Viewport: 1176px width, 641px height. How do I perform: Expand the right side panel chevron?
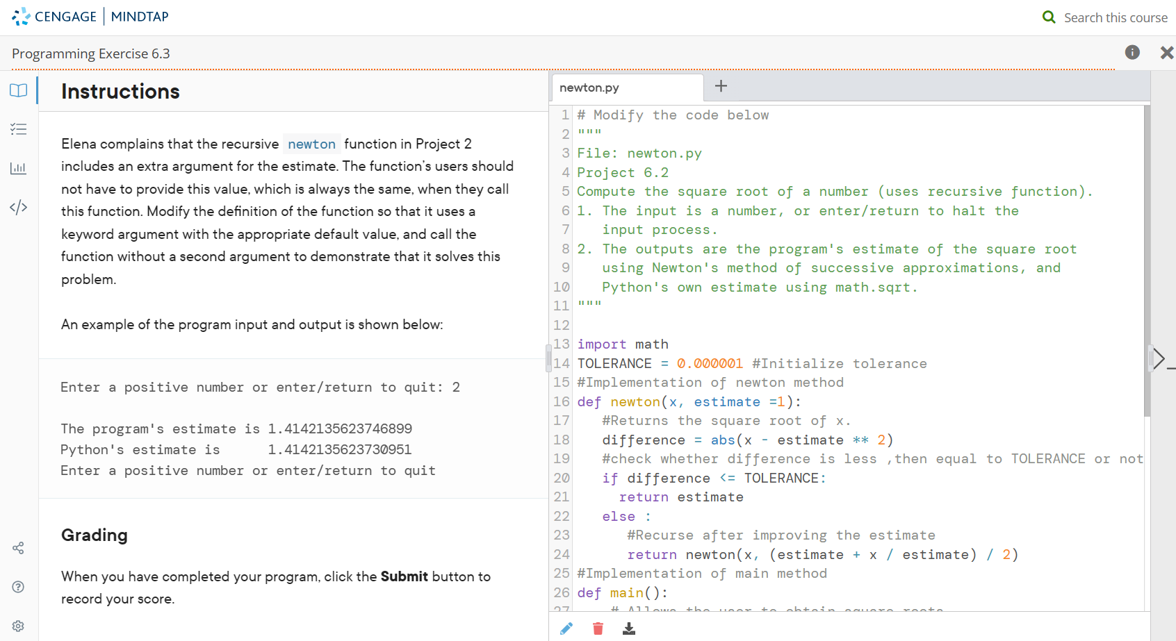[1158, 359]
